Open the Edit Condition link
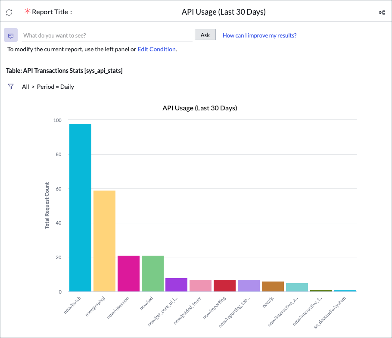The image size is (392, 338). coord(156,49)
